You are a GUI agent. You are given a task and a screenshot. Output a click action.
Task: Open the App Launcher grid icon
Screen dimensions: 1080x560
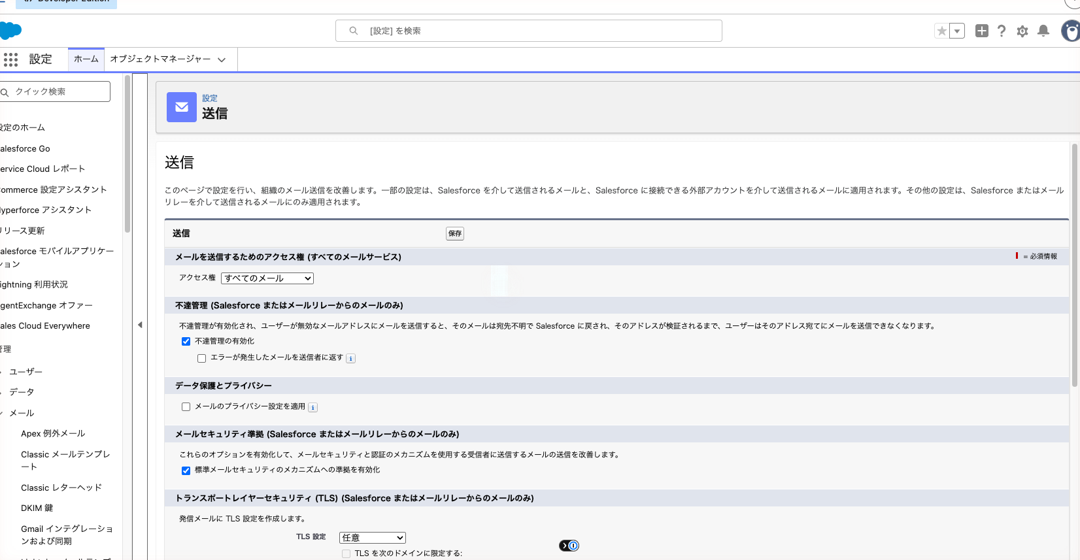[x=10, y=59]
